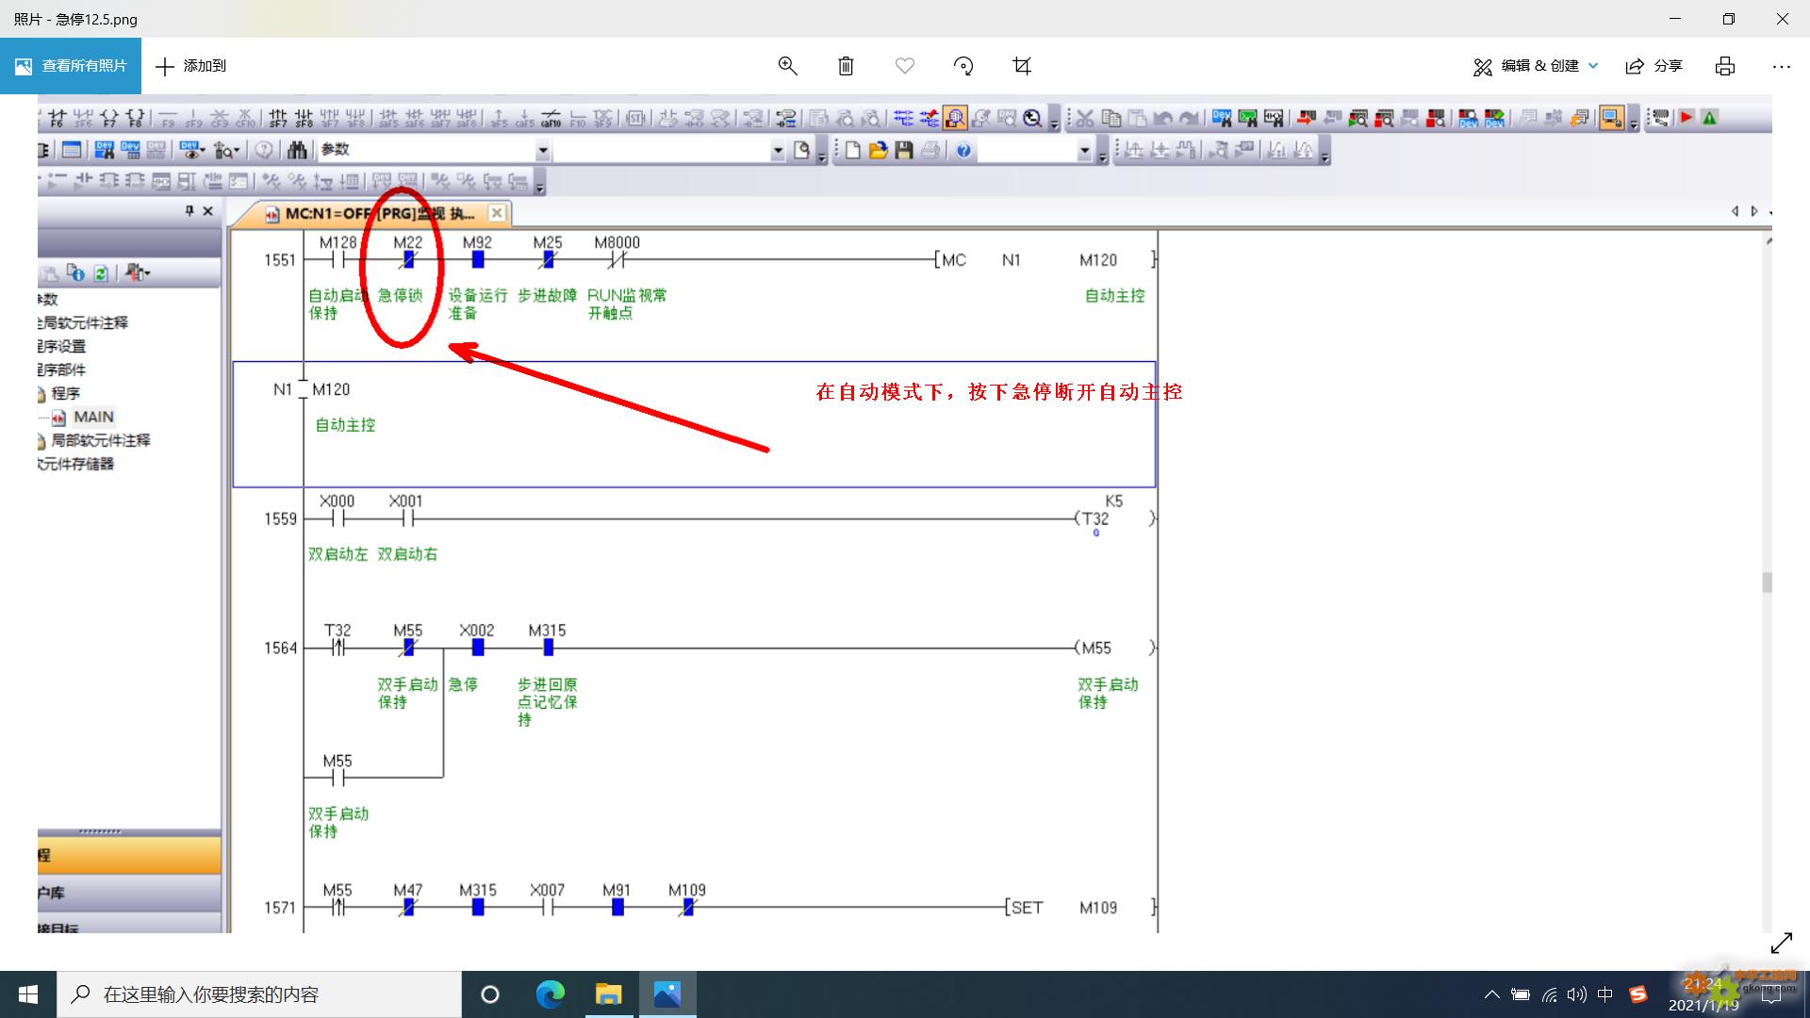This screenshot has width=1810, height=1018.
Task: Click the X002 急停 contact
Action: (x=477, y=647)
